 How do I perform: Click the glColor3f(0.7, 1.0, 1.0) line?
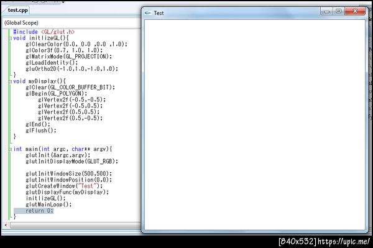point(64,50)
